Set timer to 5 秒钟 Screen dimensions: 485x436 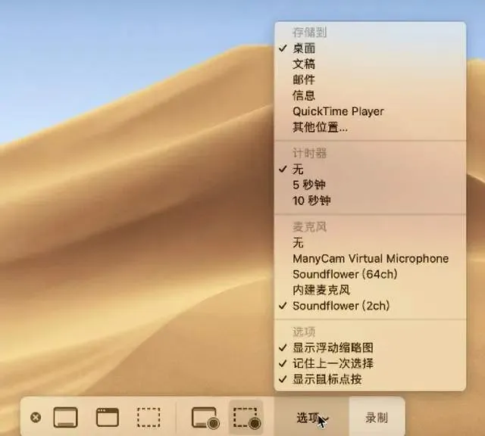(370, 185)
